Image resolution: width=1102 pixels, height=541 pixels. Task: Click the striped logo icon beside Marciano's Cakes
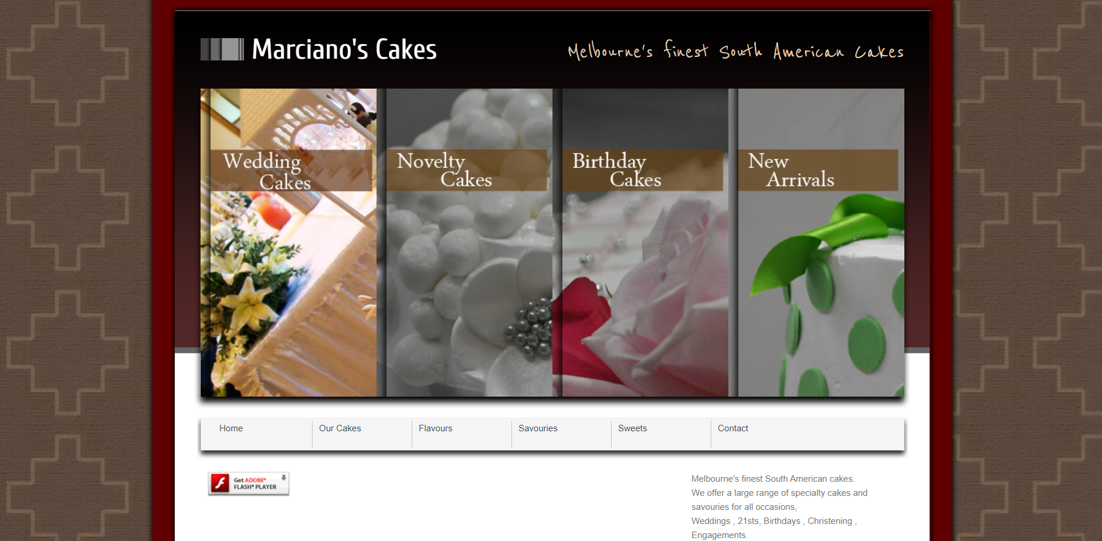pos(222,49)
